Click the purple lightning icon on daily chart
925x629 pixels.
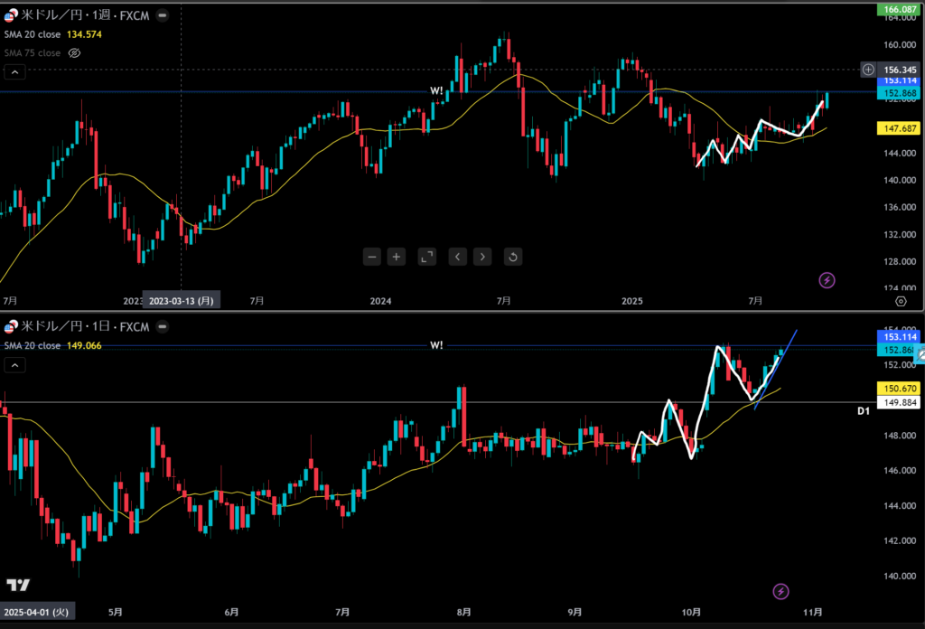coord(781,591)
